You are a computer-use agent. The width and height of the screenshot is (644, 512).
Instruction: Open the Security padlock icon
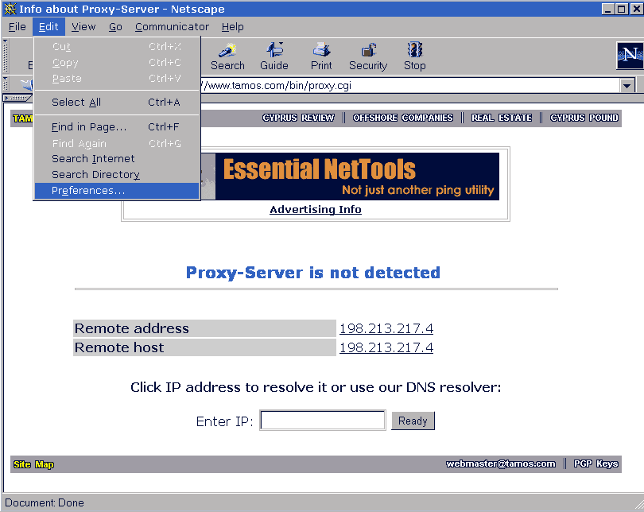tap(368, 56)
